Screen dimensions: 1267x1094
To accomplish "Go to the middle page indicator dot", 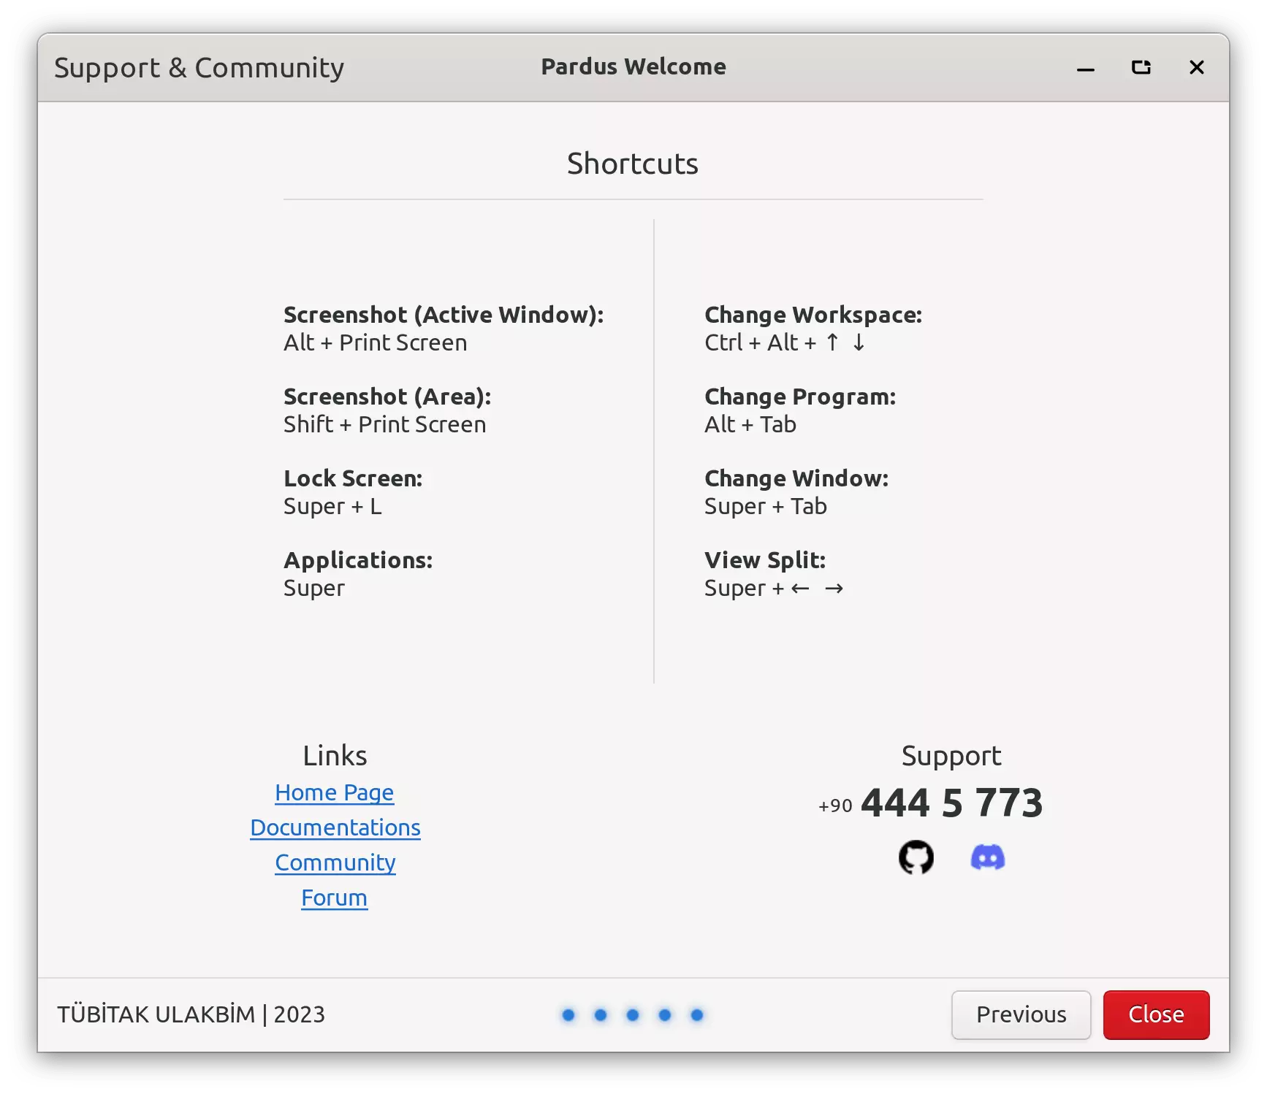I will [x=633, y=1015].
